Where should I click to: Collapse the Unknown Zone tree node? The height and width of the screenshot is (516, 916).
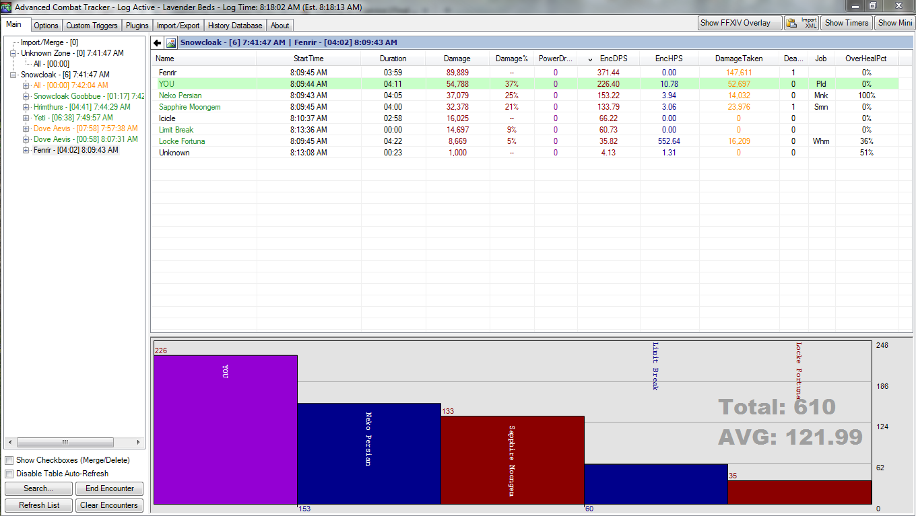pyautogui.click(x=14, y=53)
